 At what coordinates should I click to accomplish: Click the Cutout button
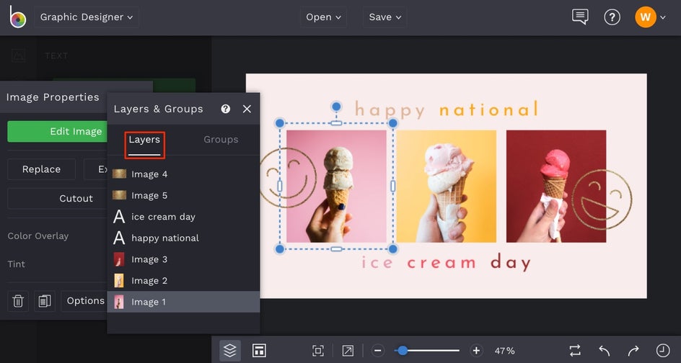[57, 198]
